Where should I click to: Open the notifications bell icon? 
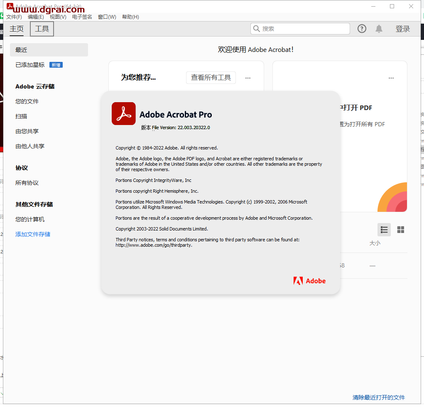(379, 29)
